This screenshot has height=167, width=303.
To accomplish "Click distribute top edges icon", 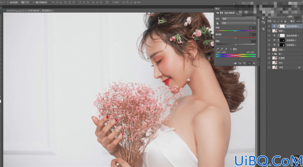I will click(x=80, y=2).
